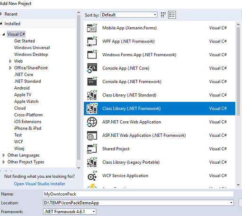Select the Test category
The width and height of the screenshot is (242, 216).
18,135
